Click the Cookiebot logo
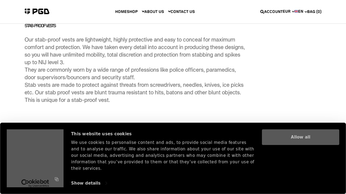Screen dimensions: 346x194 tap(35, 183)
